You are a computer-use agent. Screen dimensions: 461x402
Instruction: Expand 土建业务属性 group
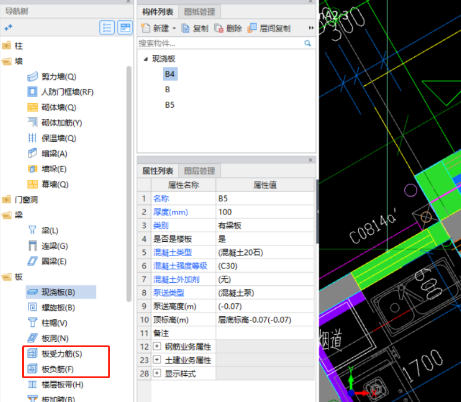pos(157,360)
